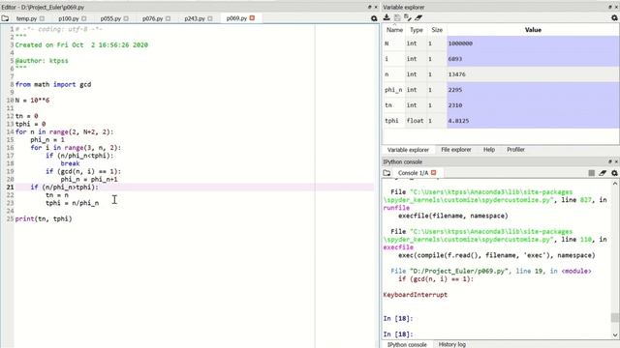Viewport: 620px width, 348px height.
Task: Open the IPython console options gear
Action: tap(614, 173)
